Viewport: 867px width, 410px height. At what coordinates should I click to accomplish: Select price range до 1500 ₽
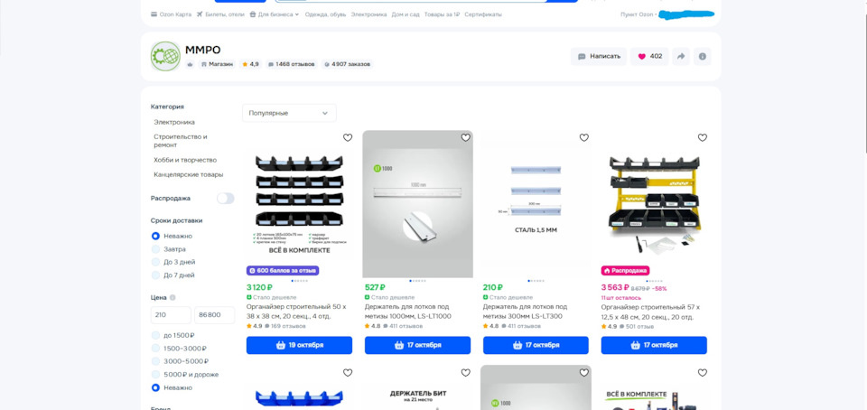[x=155, y=335]
